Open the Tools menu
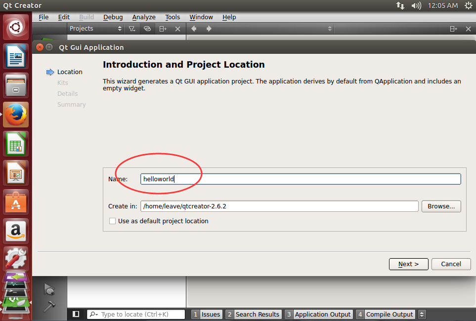 click(x=173, y=17)
